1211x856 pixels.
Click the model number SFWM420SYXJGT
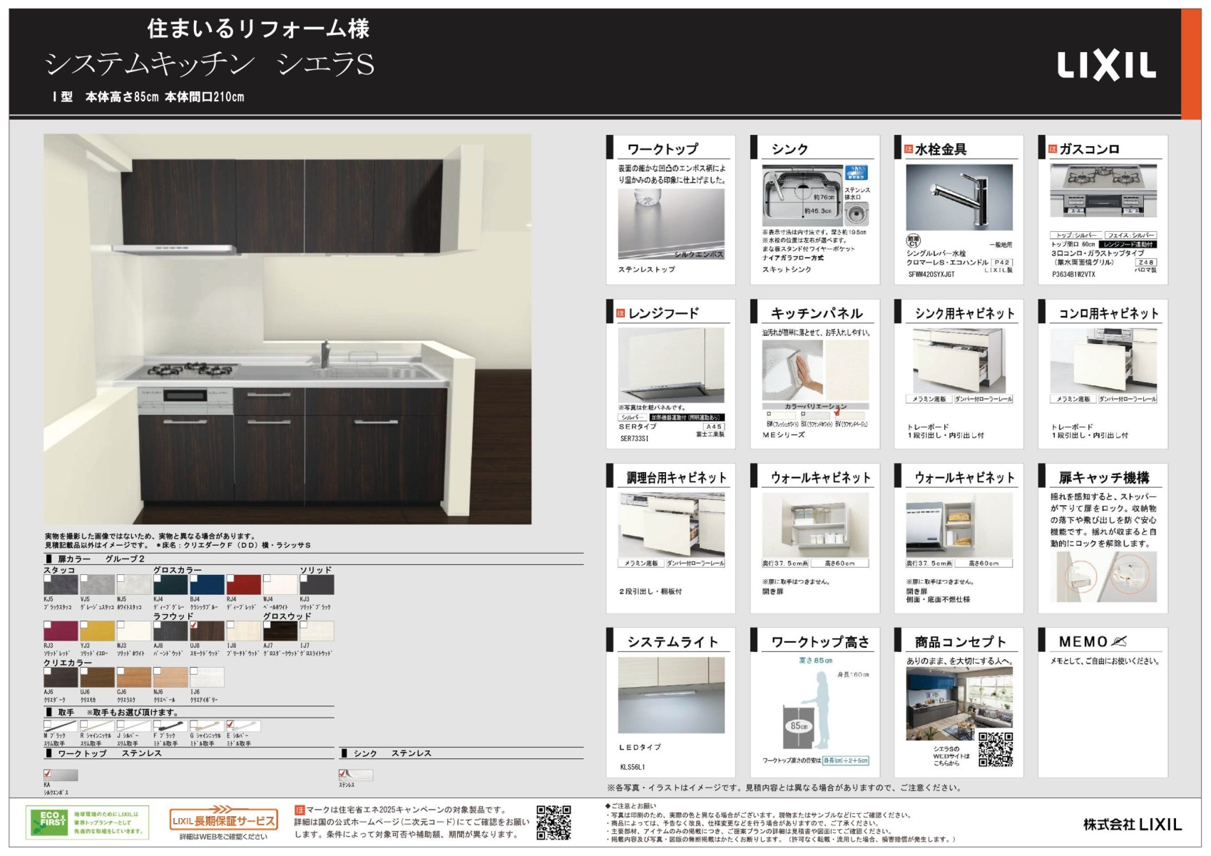point(931,274)
